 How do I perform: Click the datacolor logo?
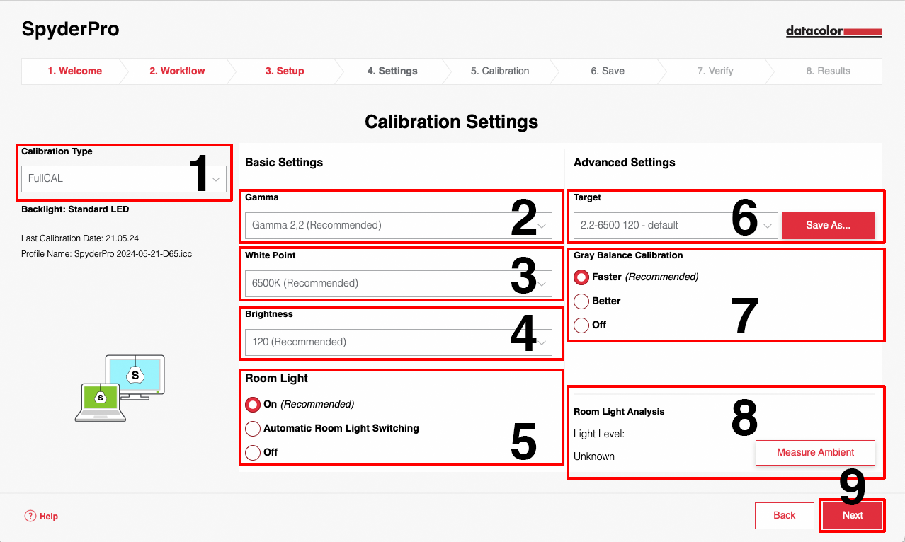(833, 31)
